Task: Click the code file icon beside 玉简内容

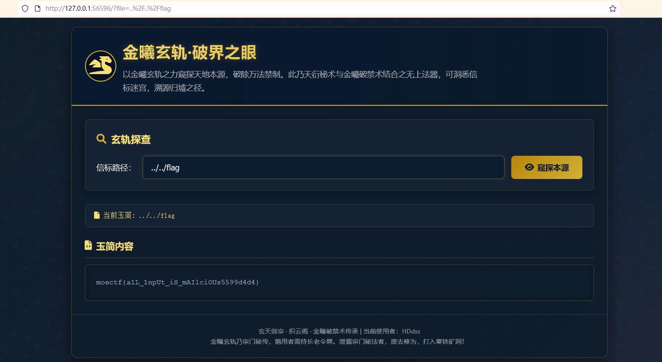Action: pos(89,245)
